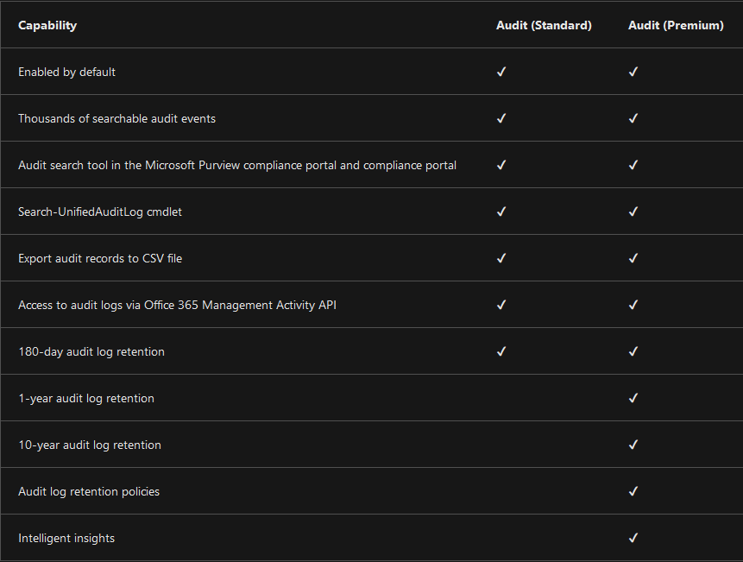Image resolution: width=743 pixels, height=562 pixels.
Task: Click the Export audit records to CSV file text
Action: tap(100, 258)
